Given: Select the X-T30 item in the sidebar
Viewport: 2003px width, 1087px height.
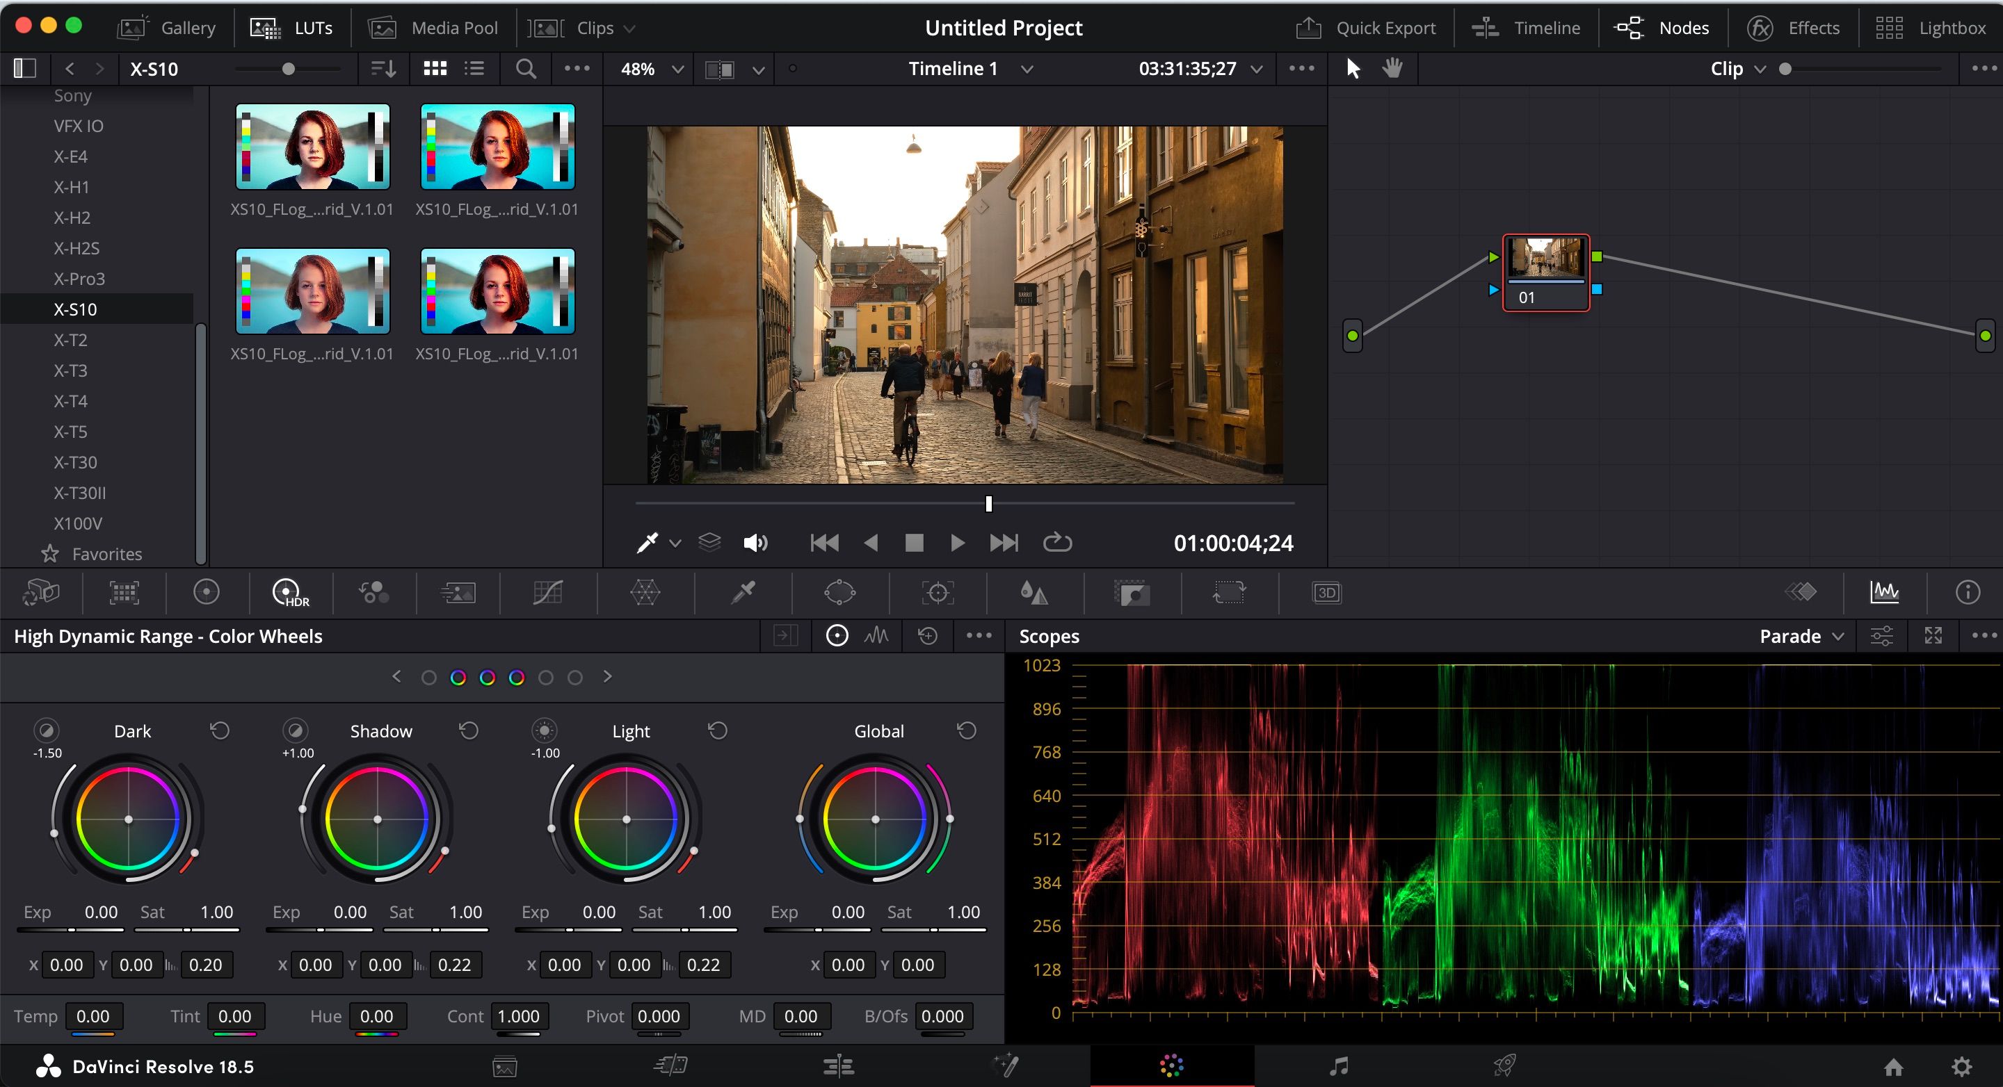Looking at the screenshot, I should pos(74,461).
